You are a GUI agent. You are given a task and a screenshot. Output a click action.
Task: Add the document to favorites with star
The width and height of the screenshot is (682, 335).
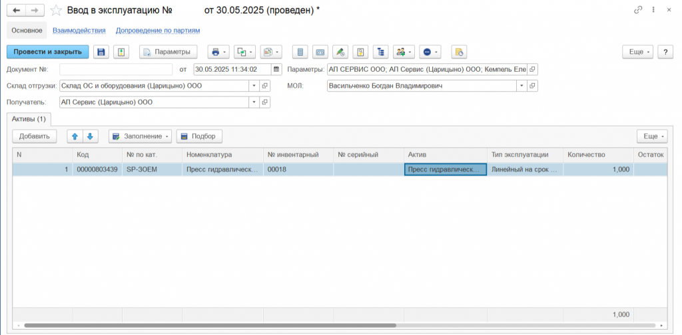(x=57, y=10)
